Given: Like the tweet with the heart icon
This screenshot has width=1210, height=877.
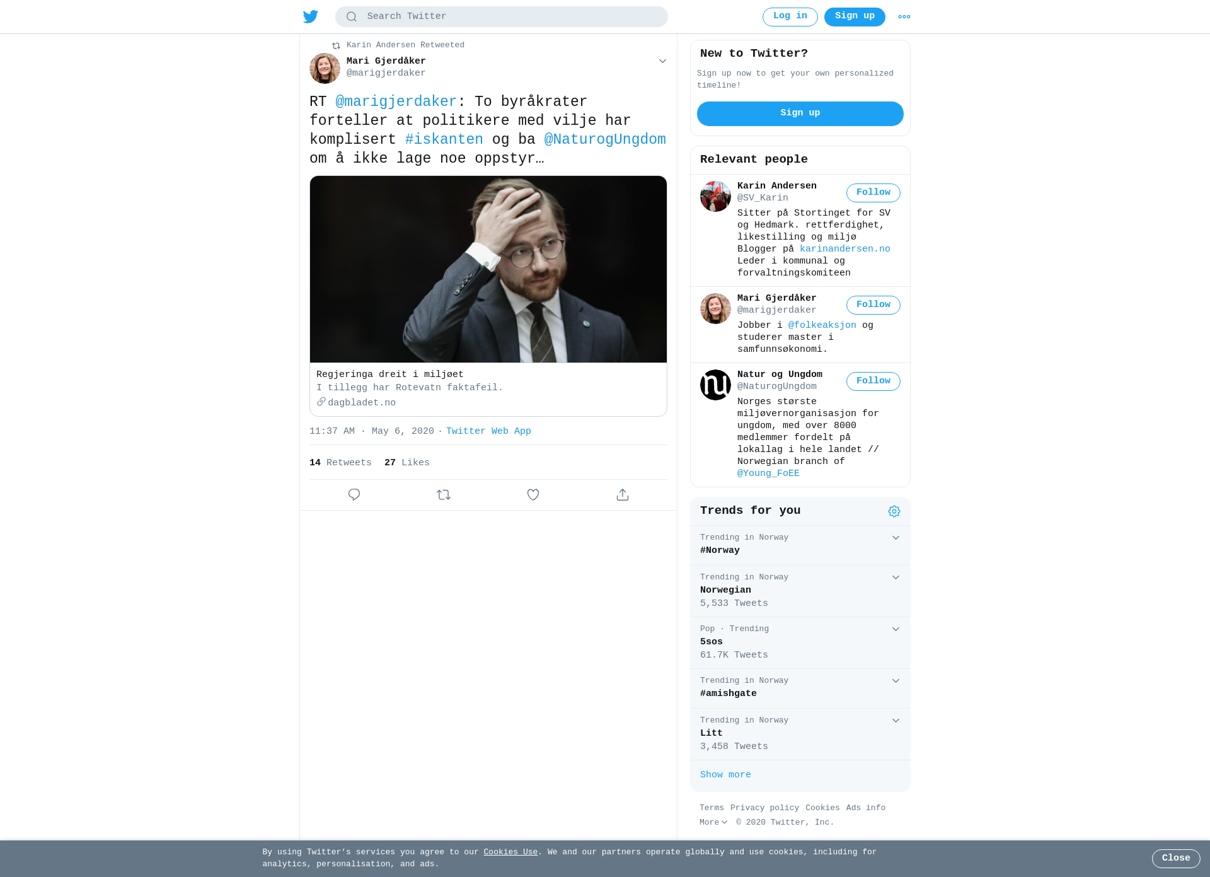Looking at the screenshot, I should pos(533,495).
